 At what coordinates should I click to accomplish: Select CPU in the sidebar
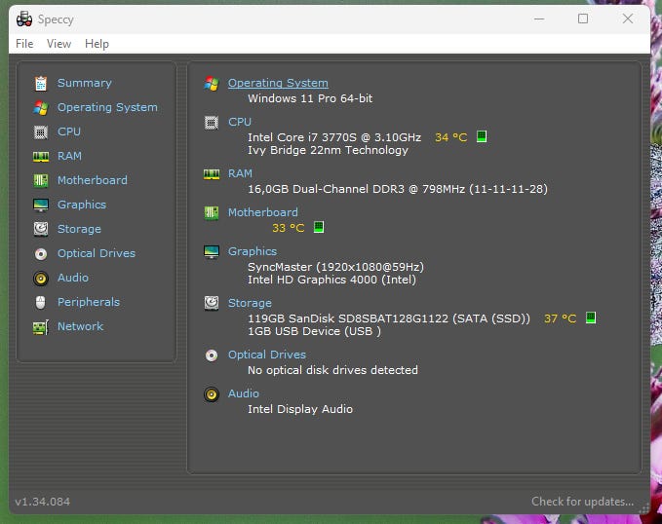(x=69, y=131)
